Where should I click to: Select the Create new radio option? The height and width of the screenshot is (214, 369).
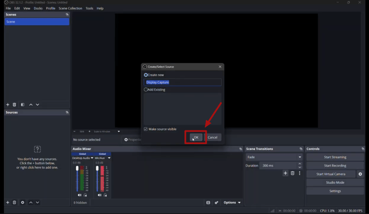tap(145, 75)
